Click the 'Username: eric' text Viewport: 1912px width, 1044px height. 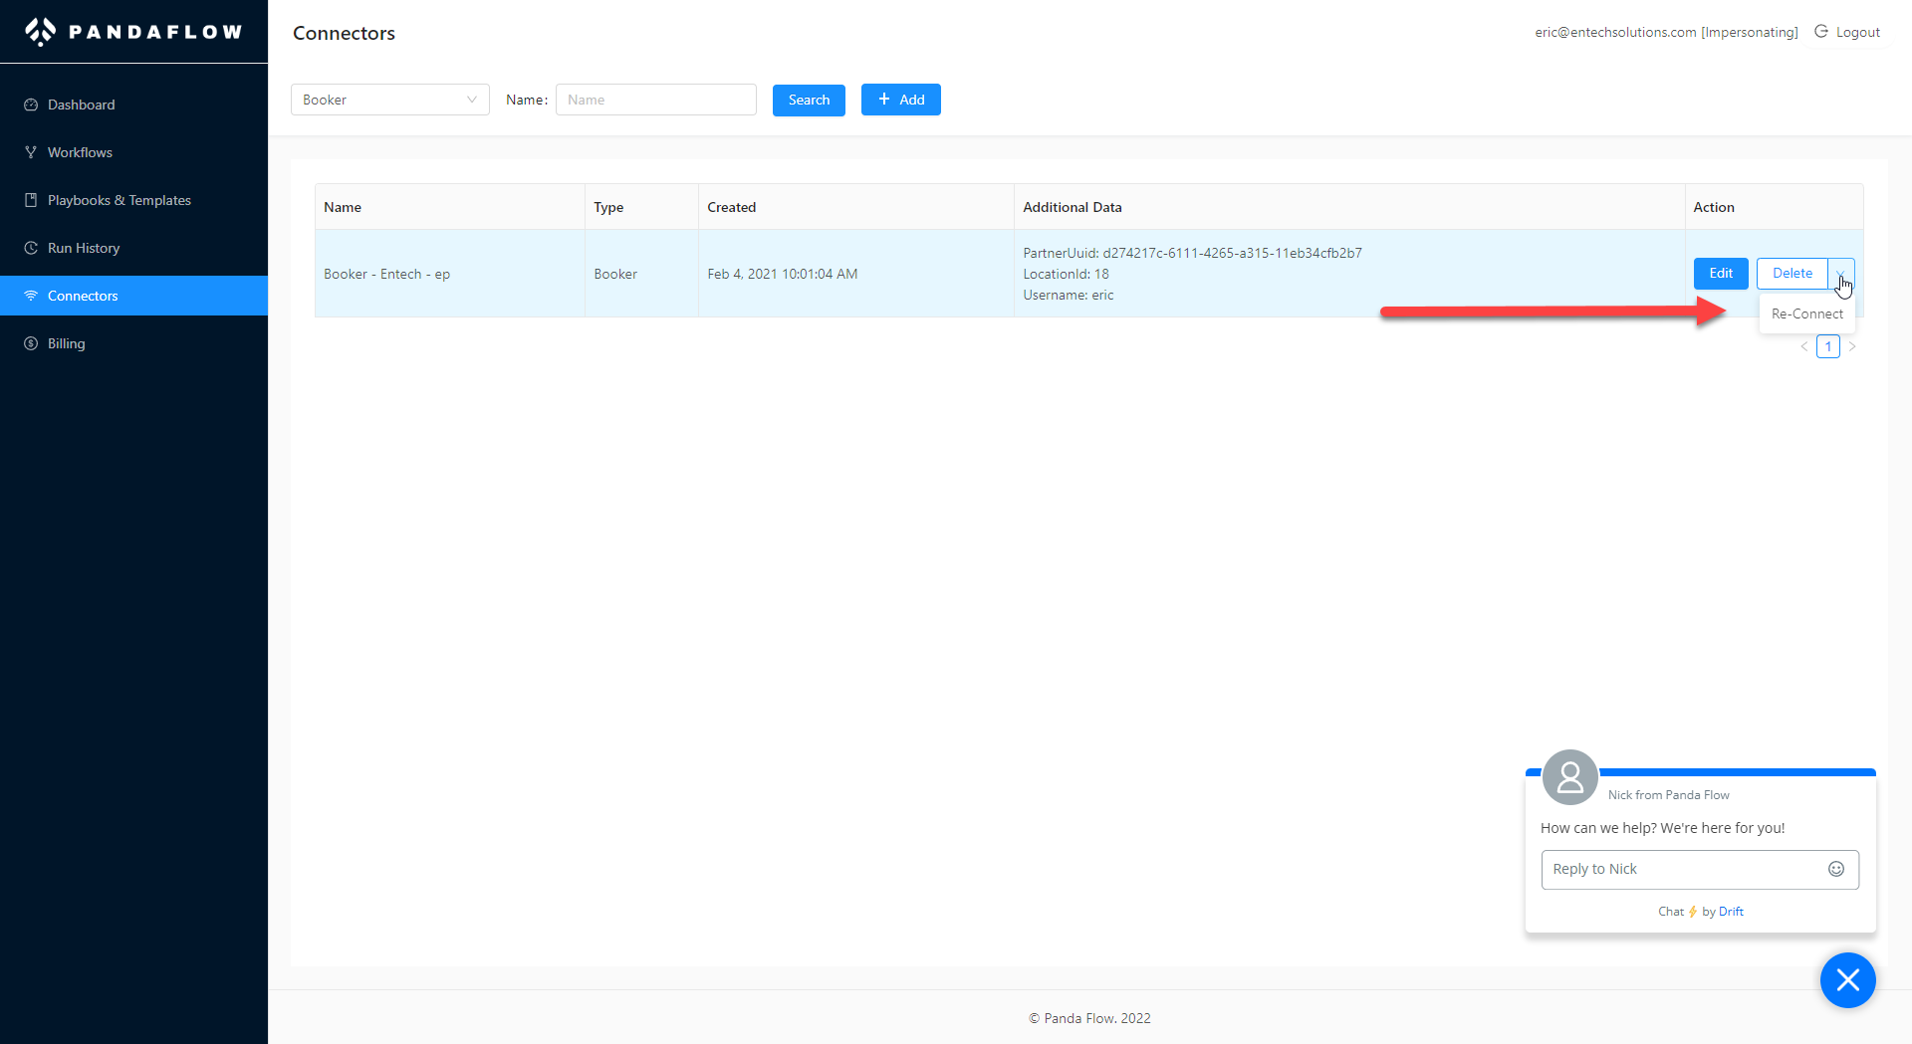(1069, 295)
